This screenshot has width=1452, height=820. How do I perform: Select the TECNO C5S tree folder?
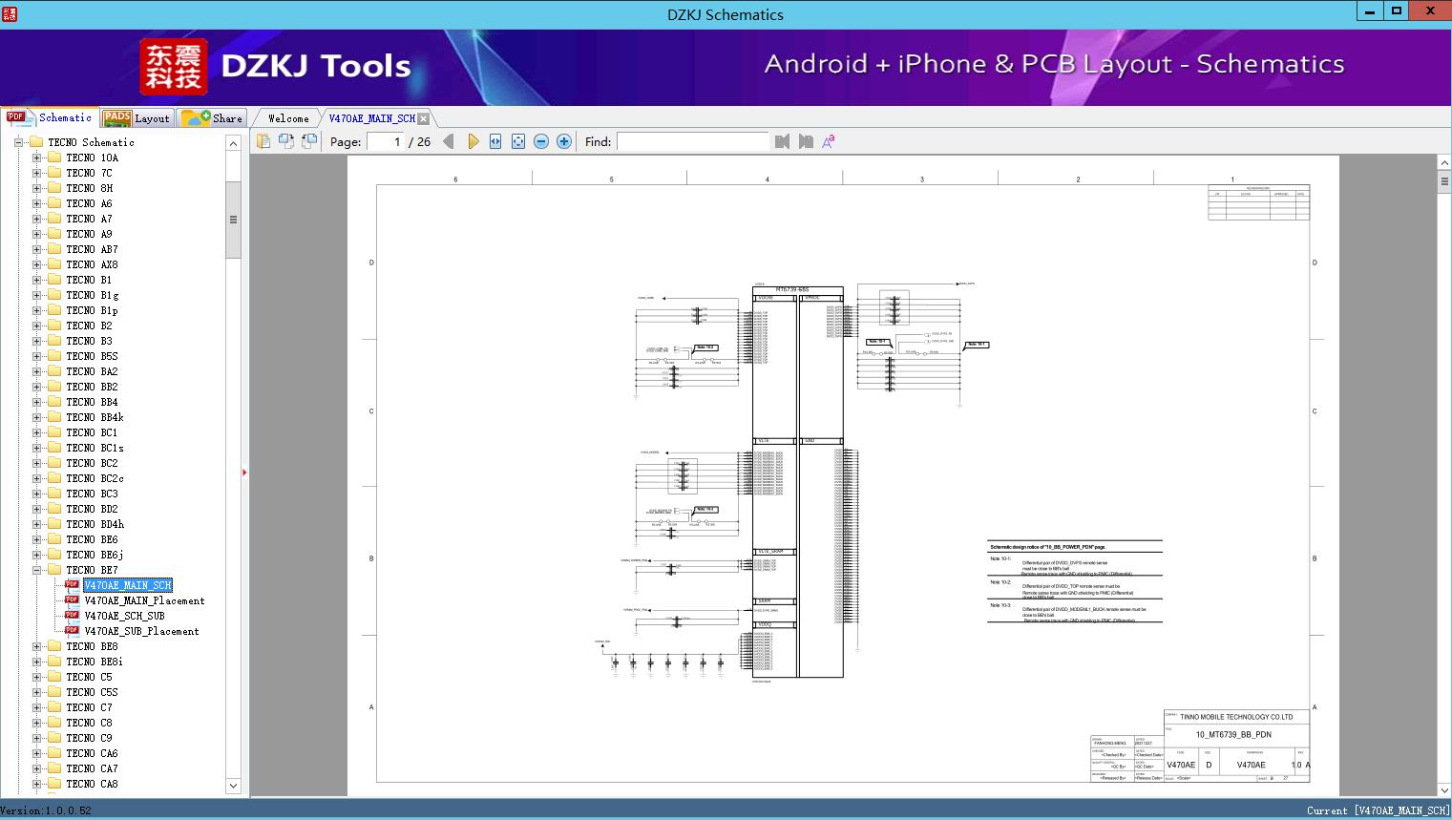(x=92, y=692)
